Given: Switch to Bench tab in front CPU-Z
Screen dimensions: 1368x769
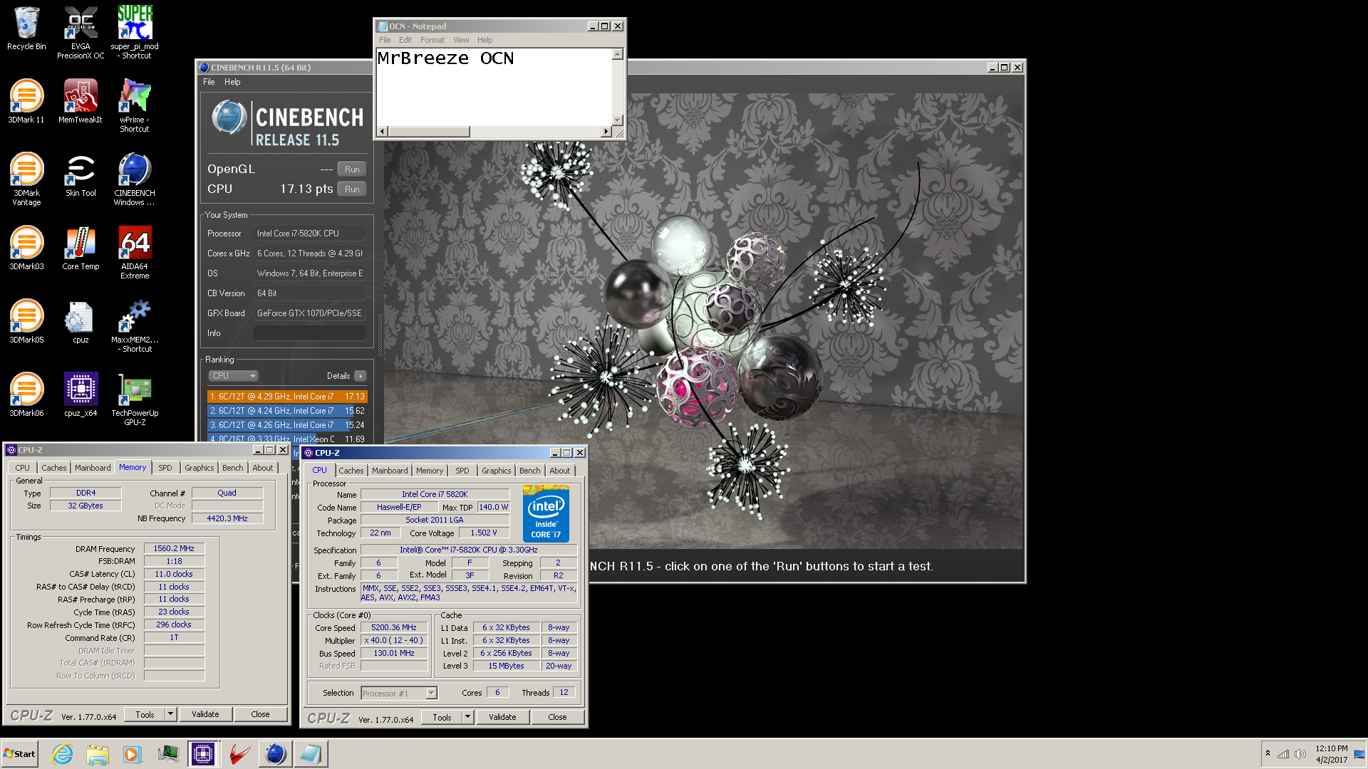Looking at the screenshot, I should tap(529, 471).
